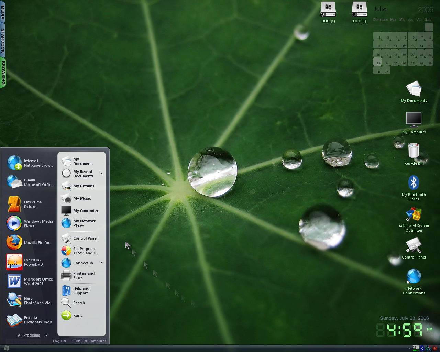Open the STARDOCK side tab
This screenshot has height=352, width=440.
point(3,41)
